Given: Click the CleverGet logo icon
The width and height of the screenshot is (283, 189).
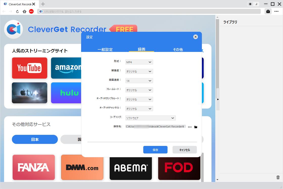Looking at the screenshot, I should coord(14,29).
